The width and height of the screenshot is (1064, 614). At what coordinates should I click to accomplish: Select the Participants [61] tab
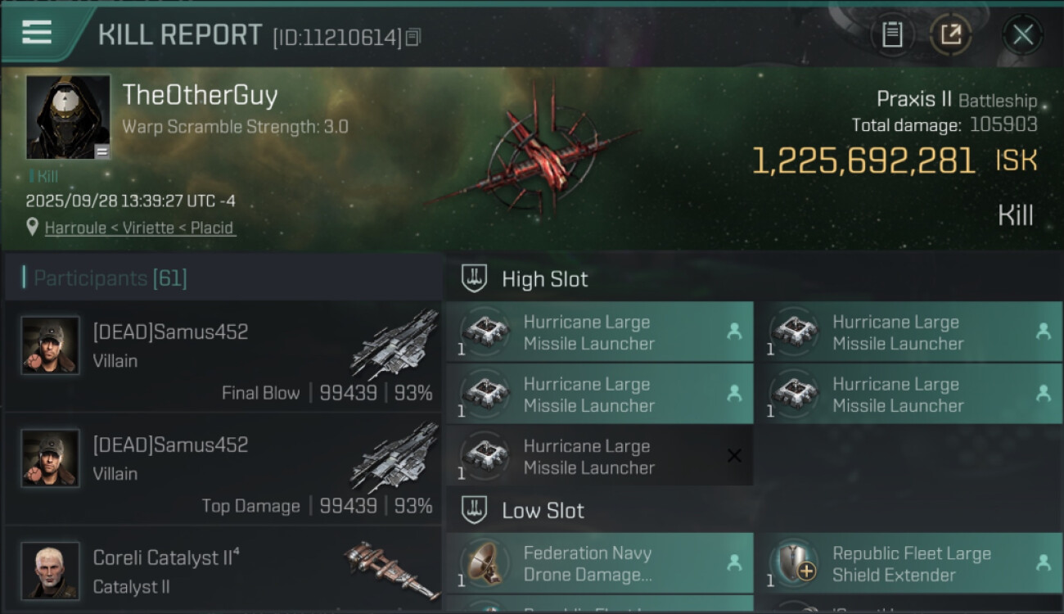[x=110, y=278]
